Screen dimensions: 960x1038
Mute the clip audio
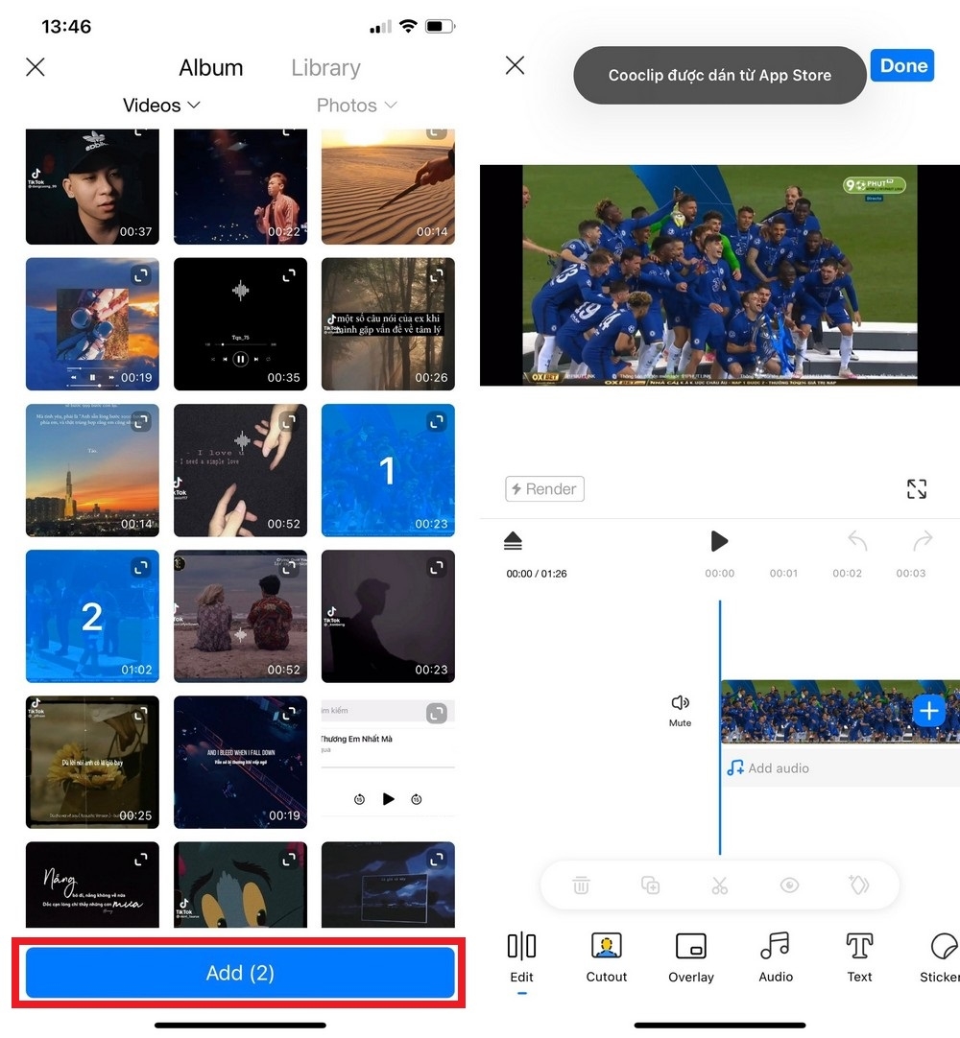pyautogui.click(x=680, y=710)
